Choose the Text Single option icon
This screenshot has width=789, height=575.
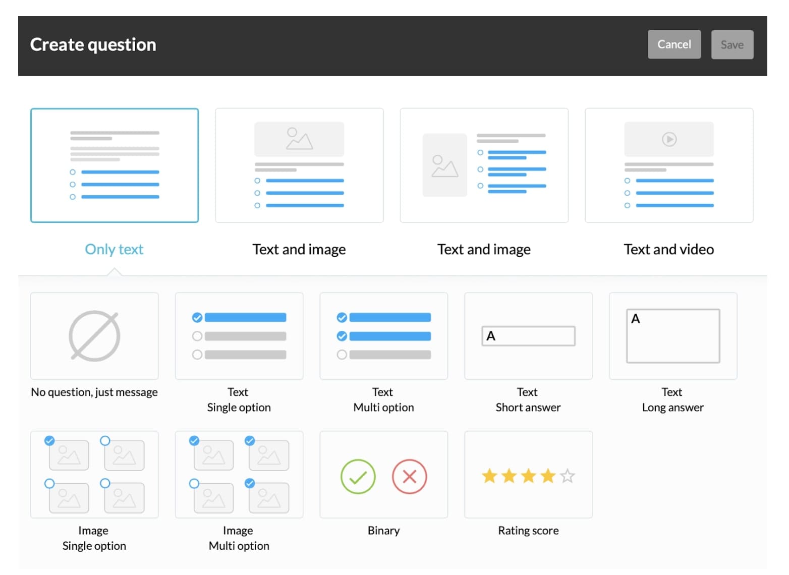[x=239, y=336]
